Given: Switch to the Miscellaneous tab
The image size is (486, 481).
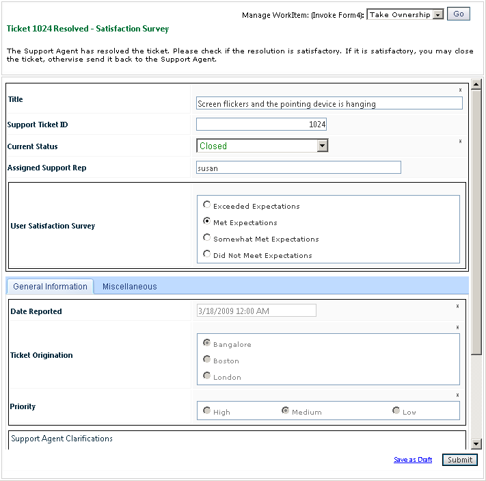Looking at the screenshot, I should coord(129,287).
